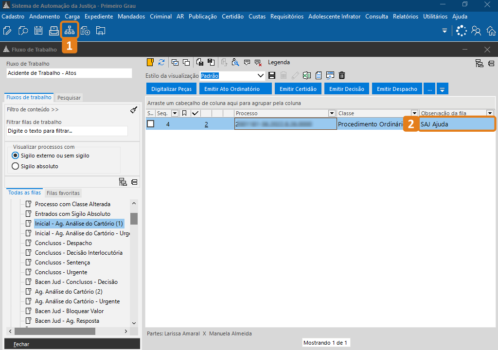Click the magnifier search icon in main toolbar
The image size is (498, 350).
23,31
